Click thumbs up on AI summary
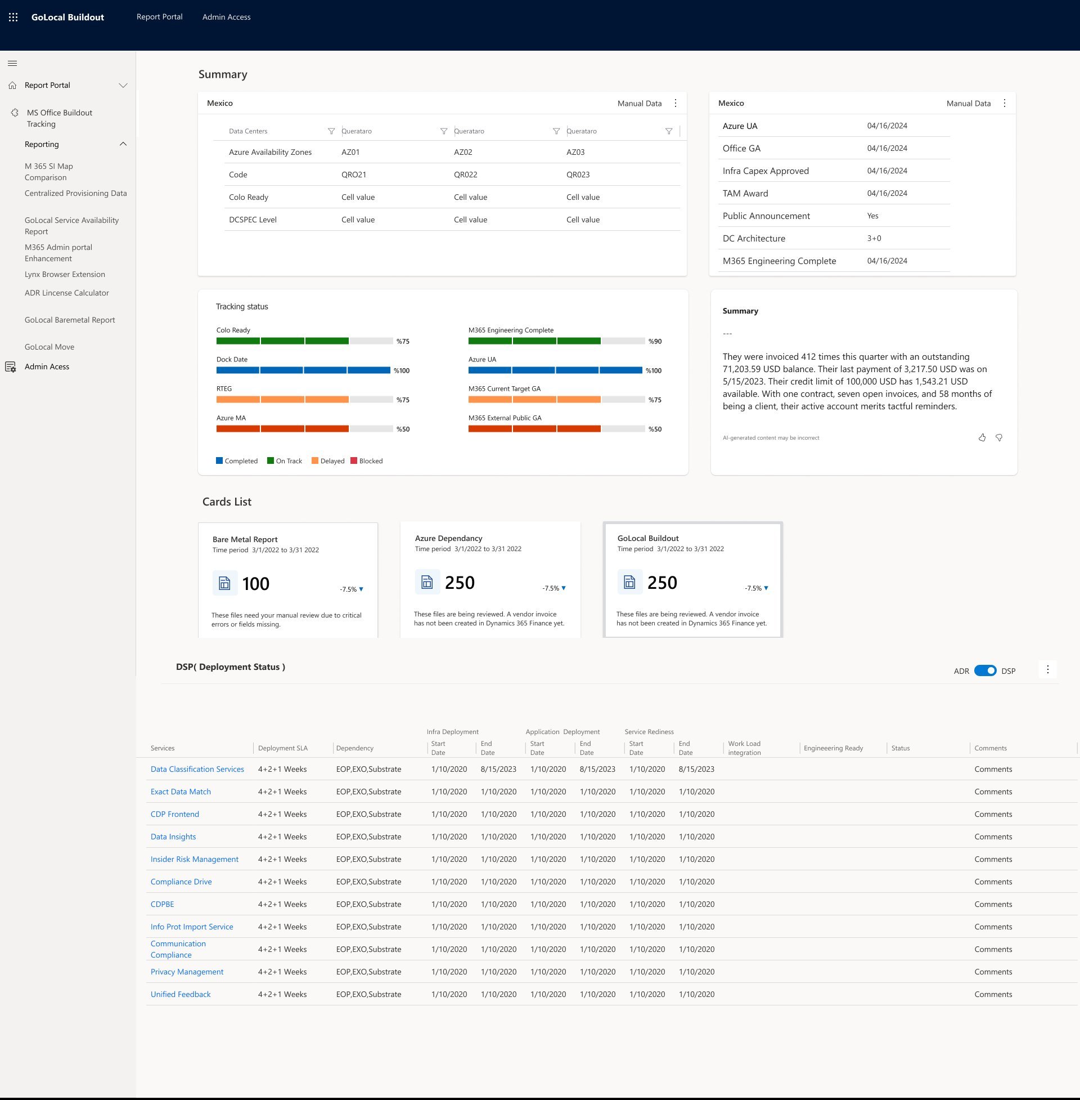The width and height of the screenshot is (1080, 1100). pyautogui.click(x=982, y=437)
